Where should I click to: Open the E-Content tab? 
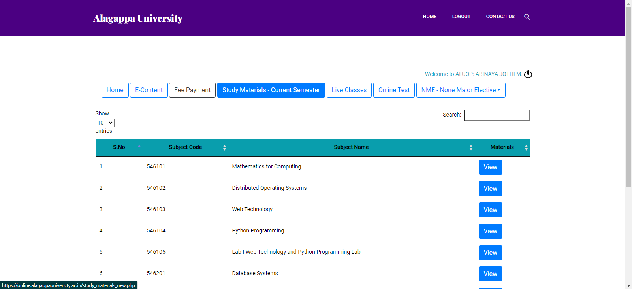tap(149, 90)
